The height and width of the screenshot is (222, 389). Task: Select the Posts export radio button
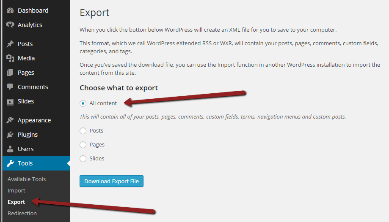point(83,131)
